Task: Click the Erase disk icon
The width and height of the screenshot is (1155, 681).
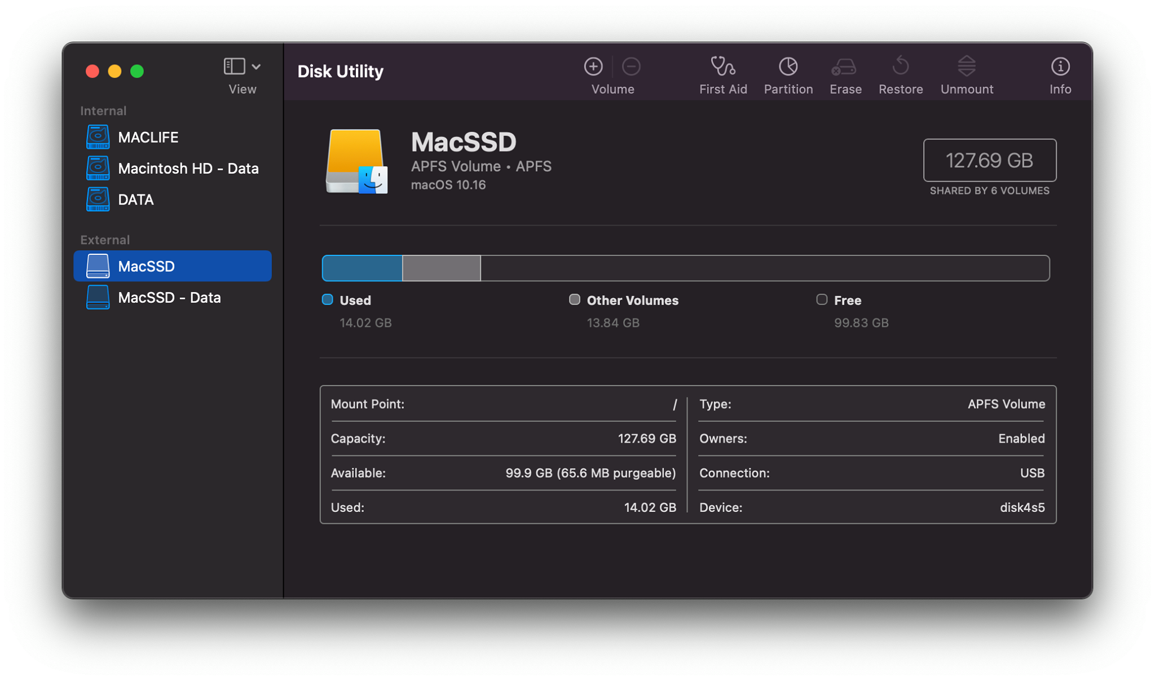Action: tap(844, 67)
